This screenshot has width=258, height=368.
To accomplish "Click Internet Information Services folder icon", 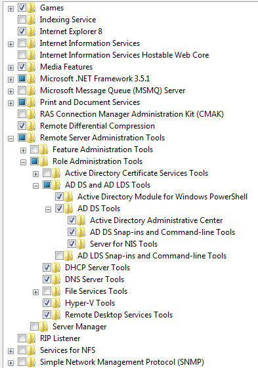I will (x=31, y=43).
